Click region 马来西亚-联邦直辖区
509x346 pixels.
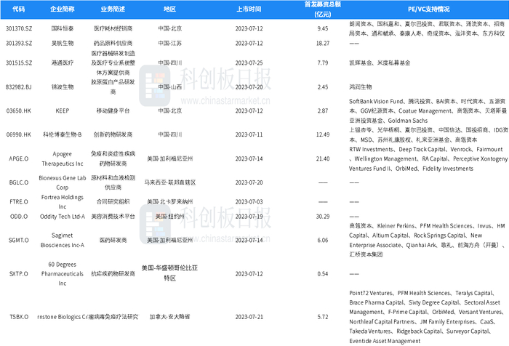click(x=169, y=182)
